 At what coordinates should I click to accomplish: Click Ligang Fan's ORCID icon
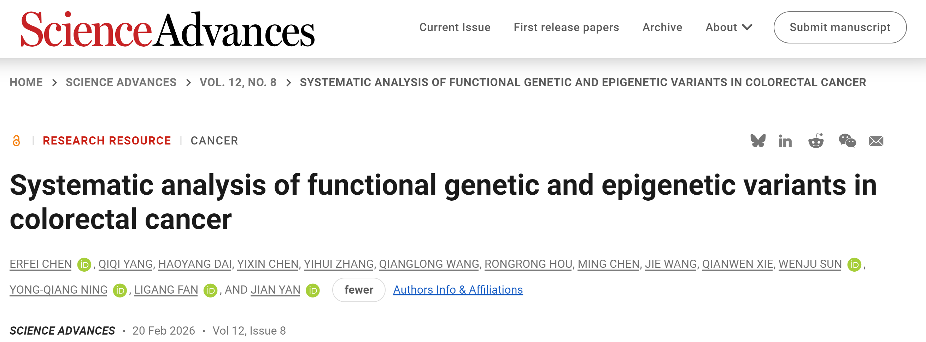[210, 290]
